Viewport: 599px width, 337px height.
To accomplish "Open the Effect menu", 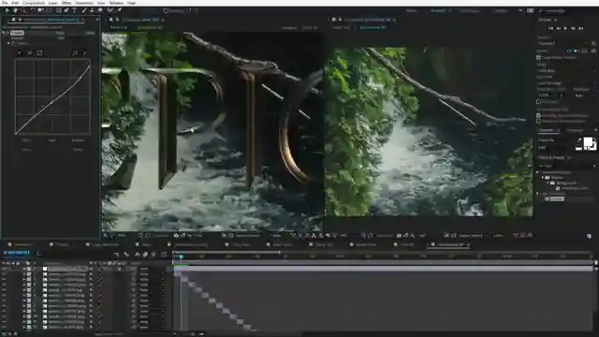I will tap(66, 3).
